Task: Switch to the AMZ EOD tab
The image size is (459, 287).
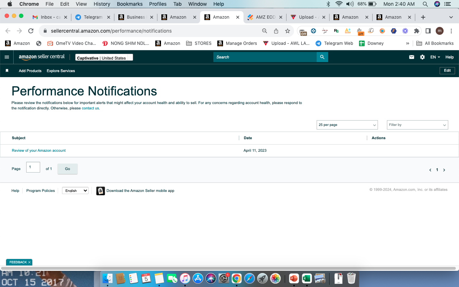Action: (265, 17)
